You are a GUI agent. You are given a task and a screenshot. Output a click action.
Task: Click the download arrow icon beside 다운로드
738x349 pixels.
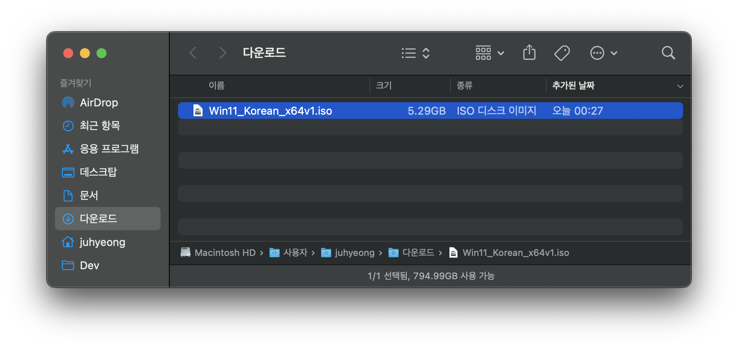coord(68,219)
